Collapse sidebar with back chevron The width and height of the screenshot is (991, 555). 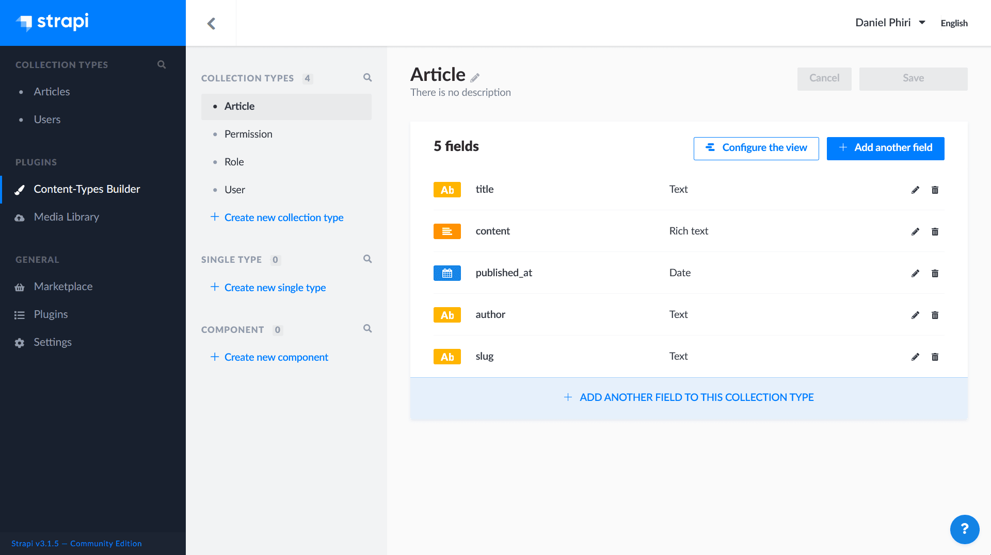click(x=211, y=23)
